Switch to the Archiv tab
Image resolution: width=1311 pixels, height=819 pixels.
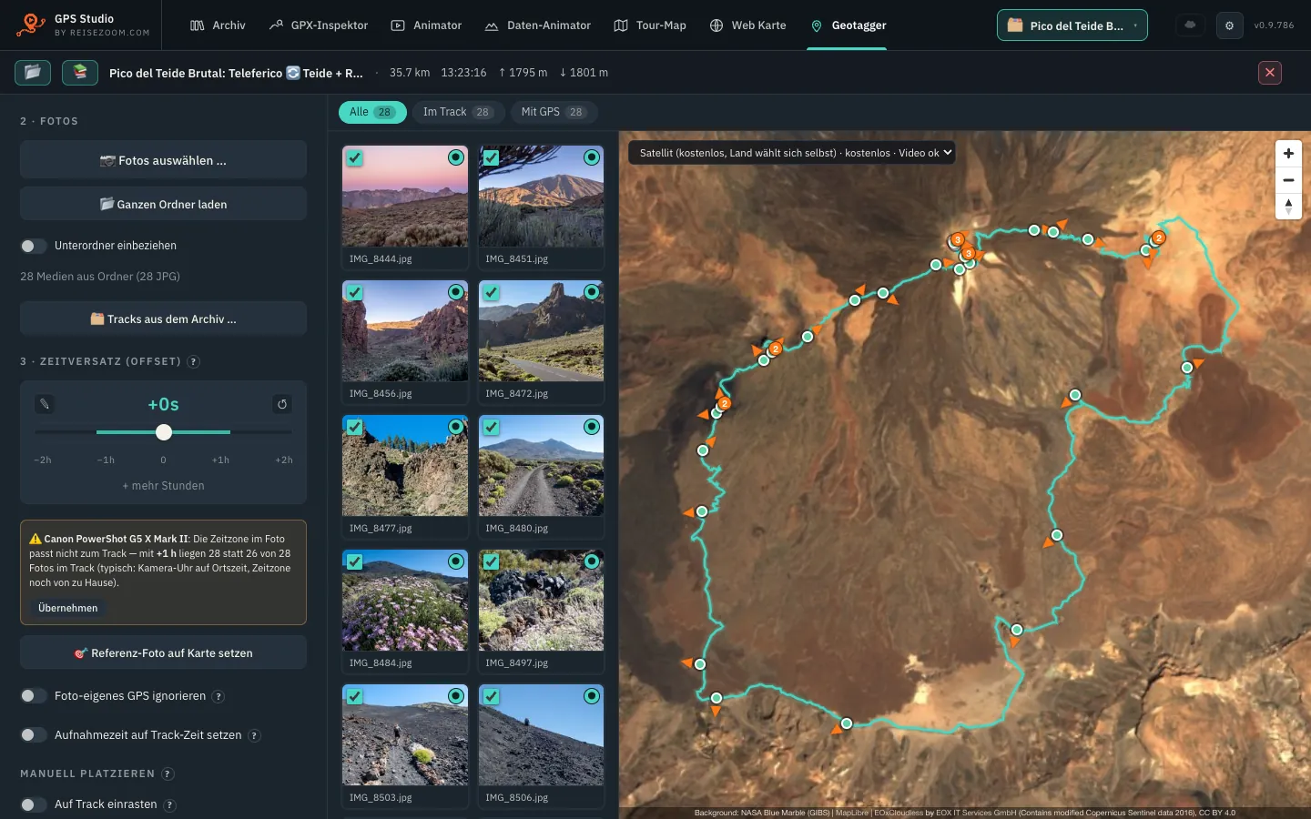pyautogui.click(x=218, y=25)
